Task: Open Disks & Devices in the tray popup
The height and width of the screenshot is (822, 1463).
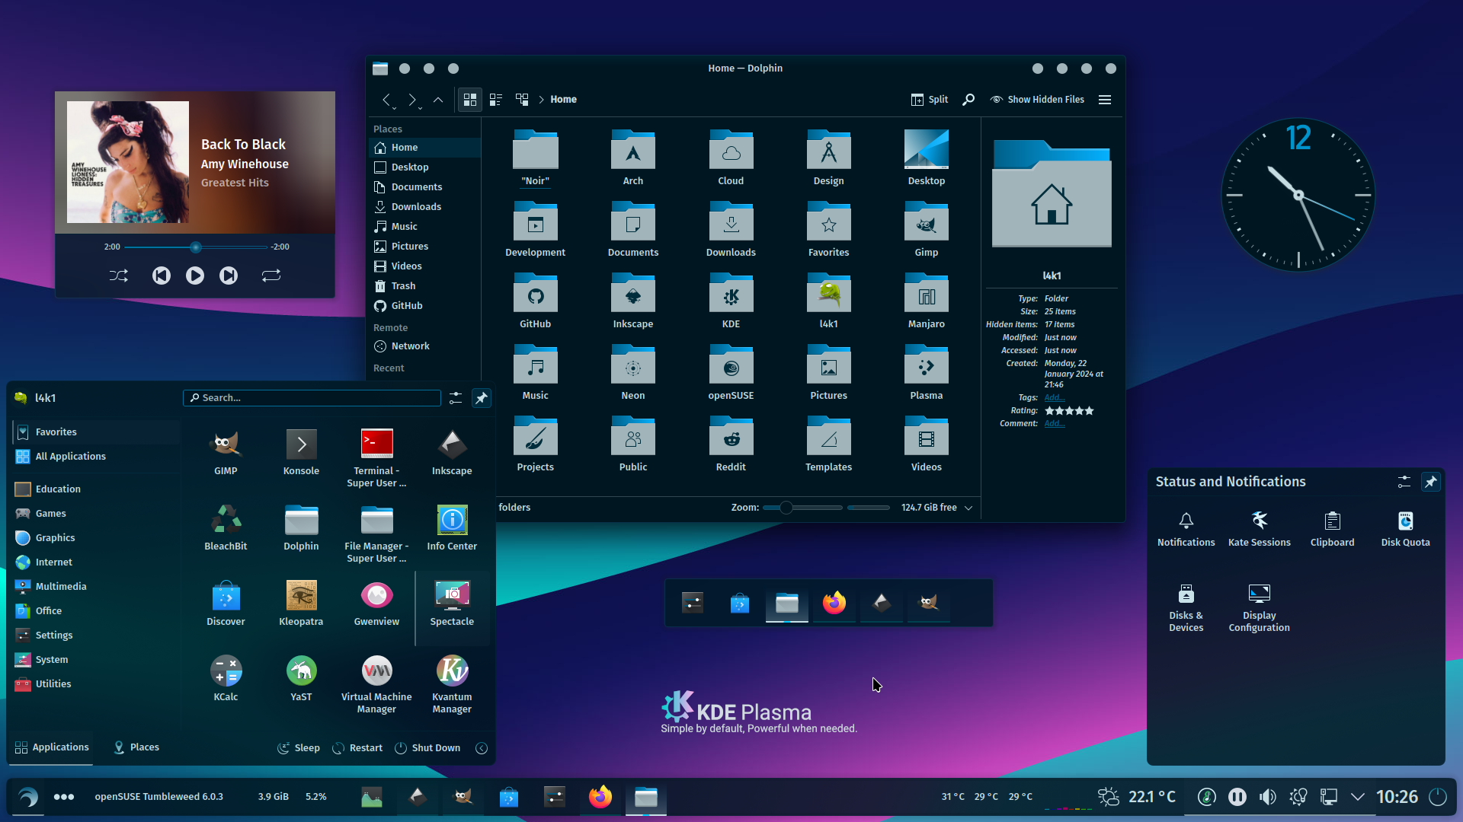Action: click(1186, 607)
